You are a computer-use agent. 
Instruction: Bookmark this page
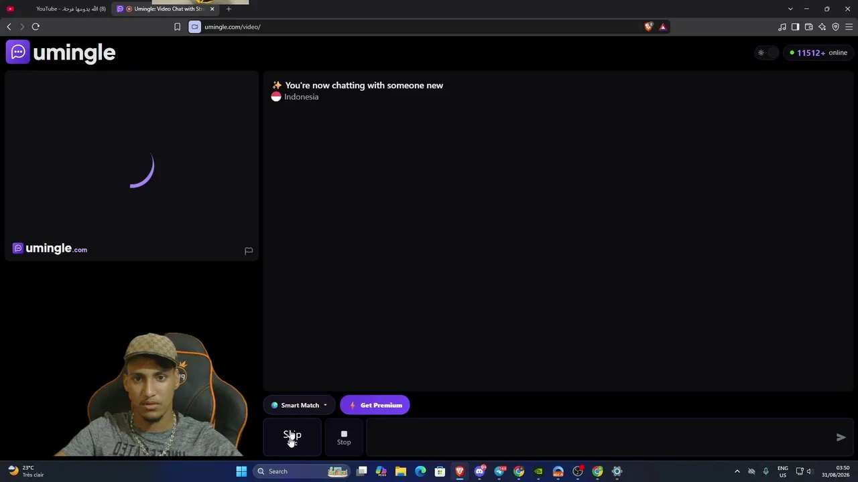pyautogui.click(x=177, y=27)
